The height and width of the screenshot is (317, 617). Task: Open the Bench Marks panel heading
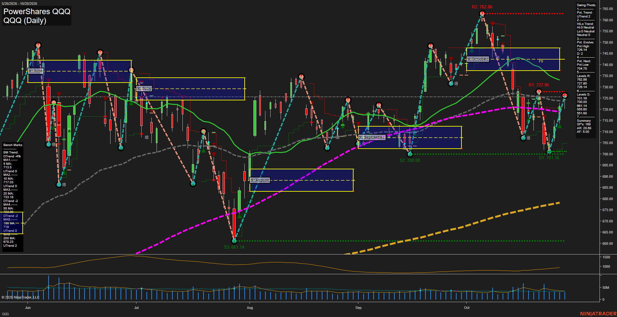click(13, 145)
